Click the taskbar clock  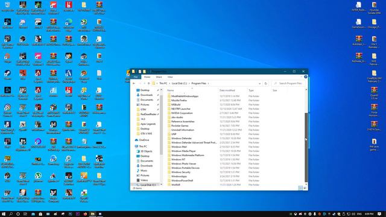coord(369,214)
